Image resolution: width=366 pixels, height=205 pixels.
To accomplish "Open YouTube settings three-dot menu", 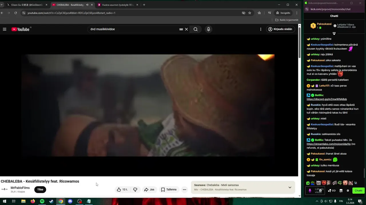I will click(260, 29).
